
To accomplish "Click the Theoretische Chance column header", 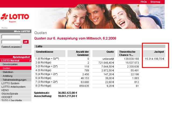I will tap(129, 53).
